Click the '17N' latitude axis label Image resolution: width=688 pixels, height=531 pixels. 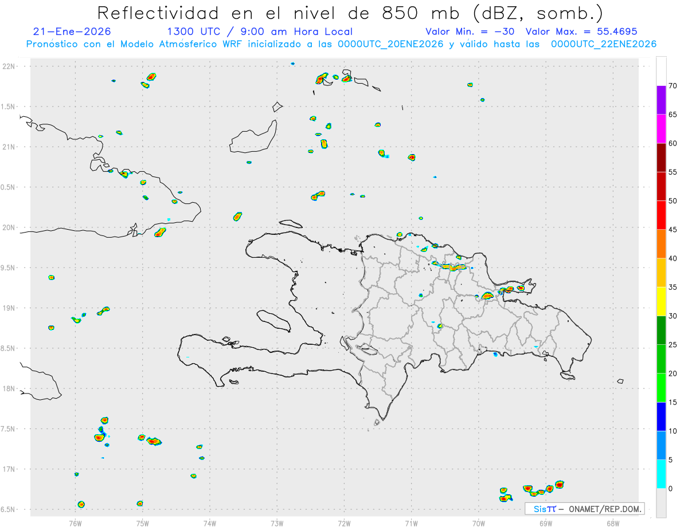10,469
